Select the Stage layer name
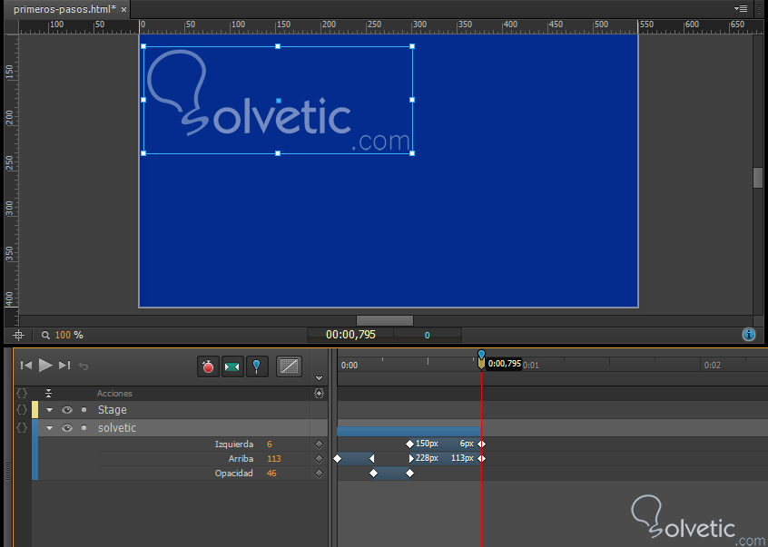768x547 pixels. 113,410
